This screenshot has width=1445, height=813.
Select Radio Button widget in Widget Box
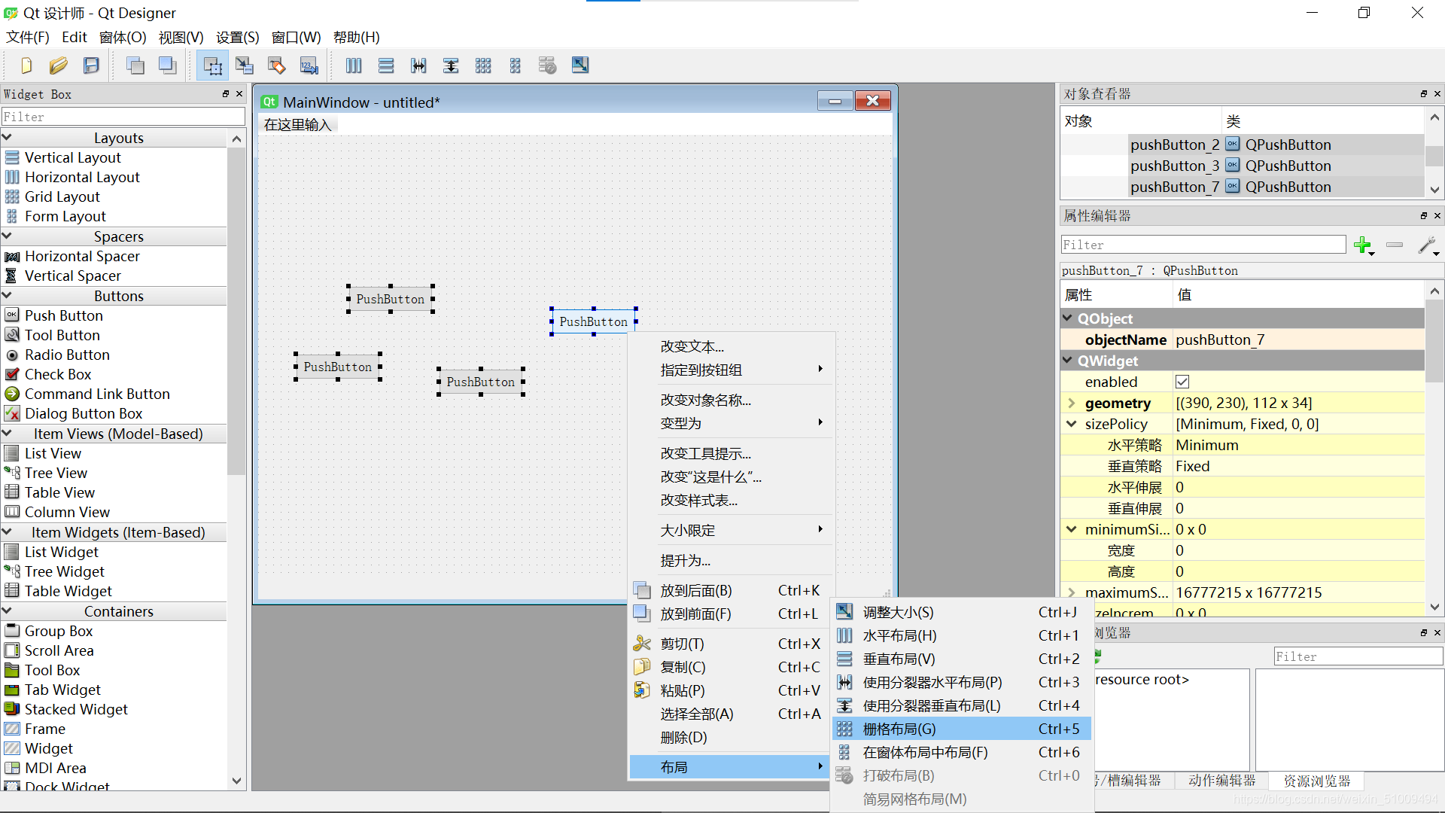coord(67,355)
